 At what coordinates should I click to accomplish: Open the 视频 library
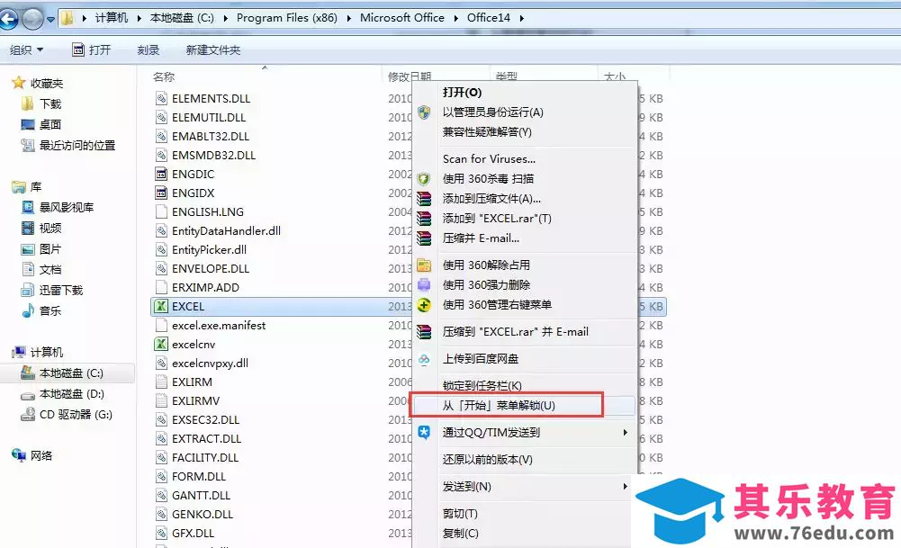click(x=50, y=228)
